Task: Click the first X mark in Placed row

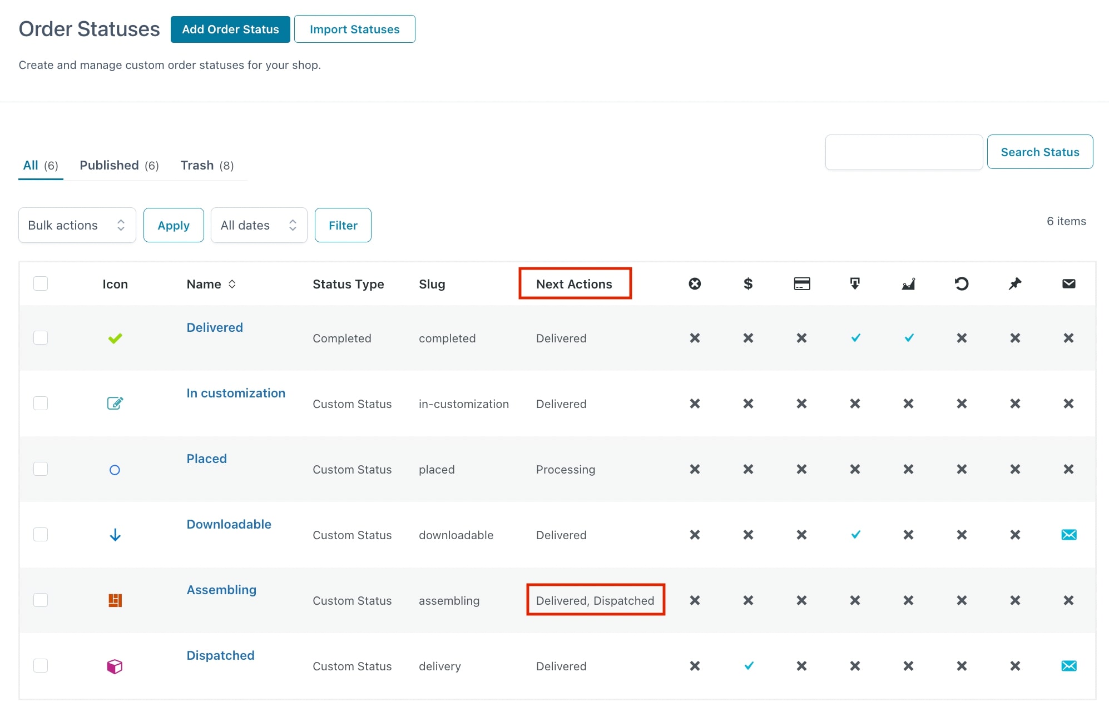Action: 695,469
